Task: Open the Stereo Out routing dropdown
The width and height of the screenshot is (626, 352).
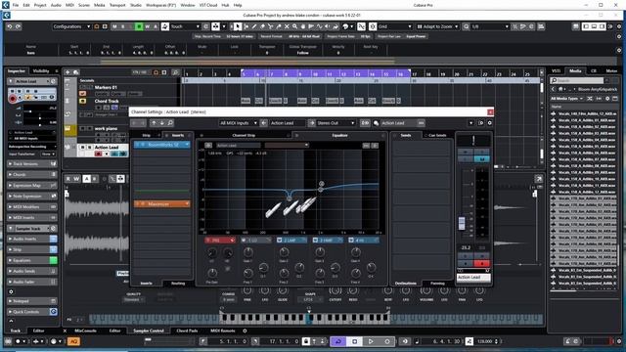Action: [x=335, y=123]
